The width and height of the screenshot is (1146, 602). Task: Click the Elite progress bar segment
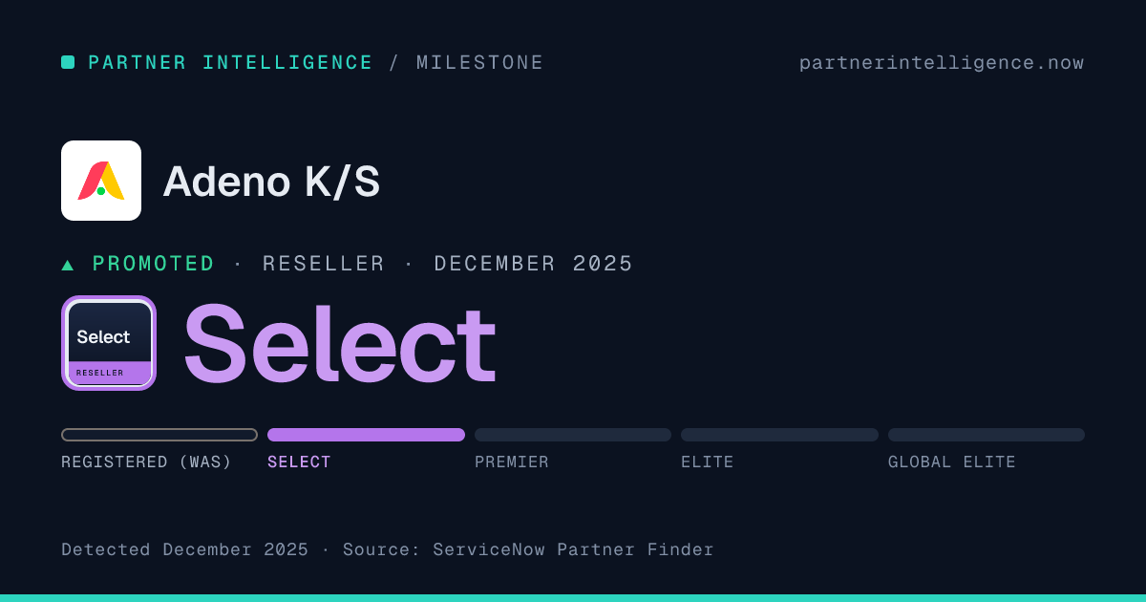pyautogui.click(x=779, y=435)
